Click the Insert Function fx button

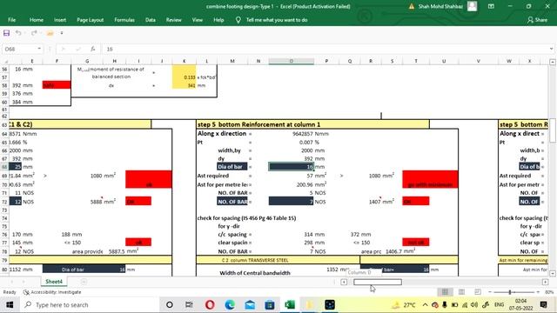[93, 49]
